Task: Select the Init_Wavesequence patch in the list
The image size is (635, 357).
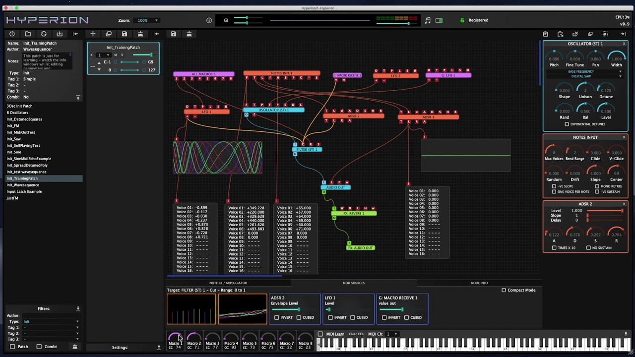Action: pyautogui.click(x=44, y=185)
